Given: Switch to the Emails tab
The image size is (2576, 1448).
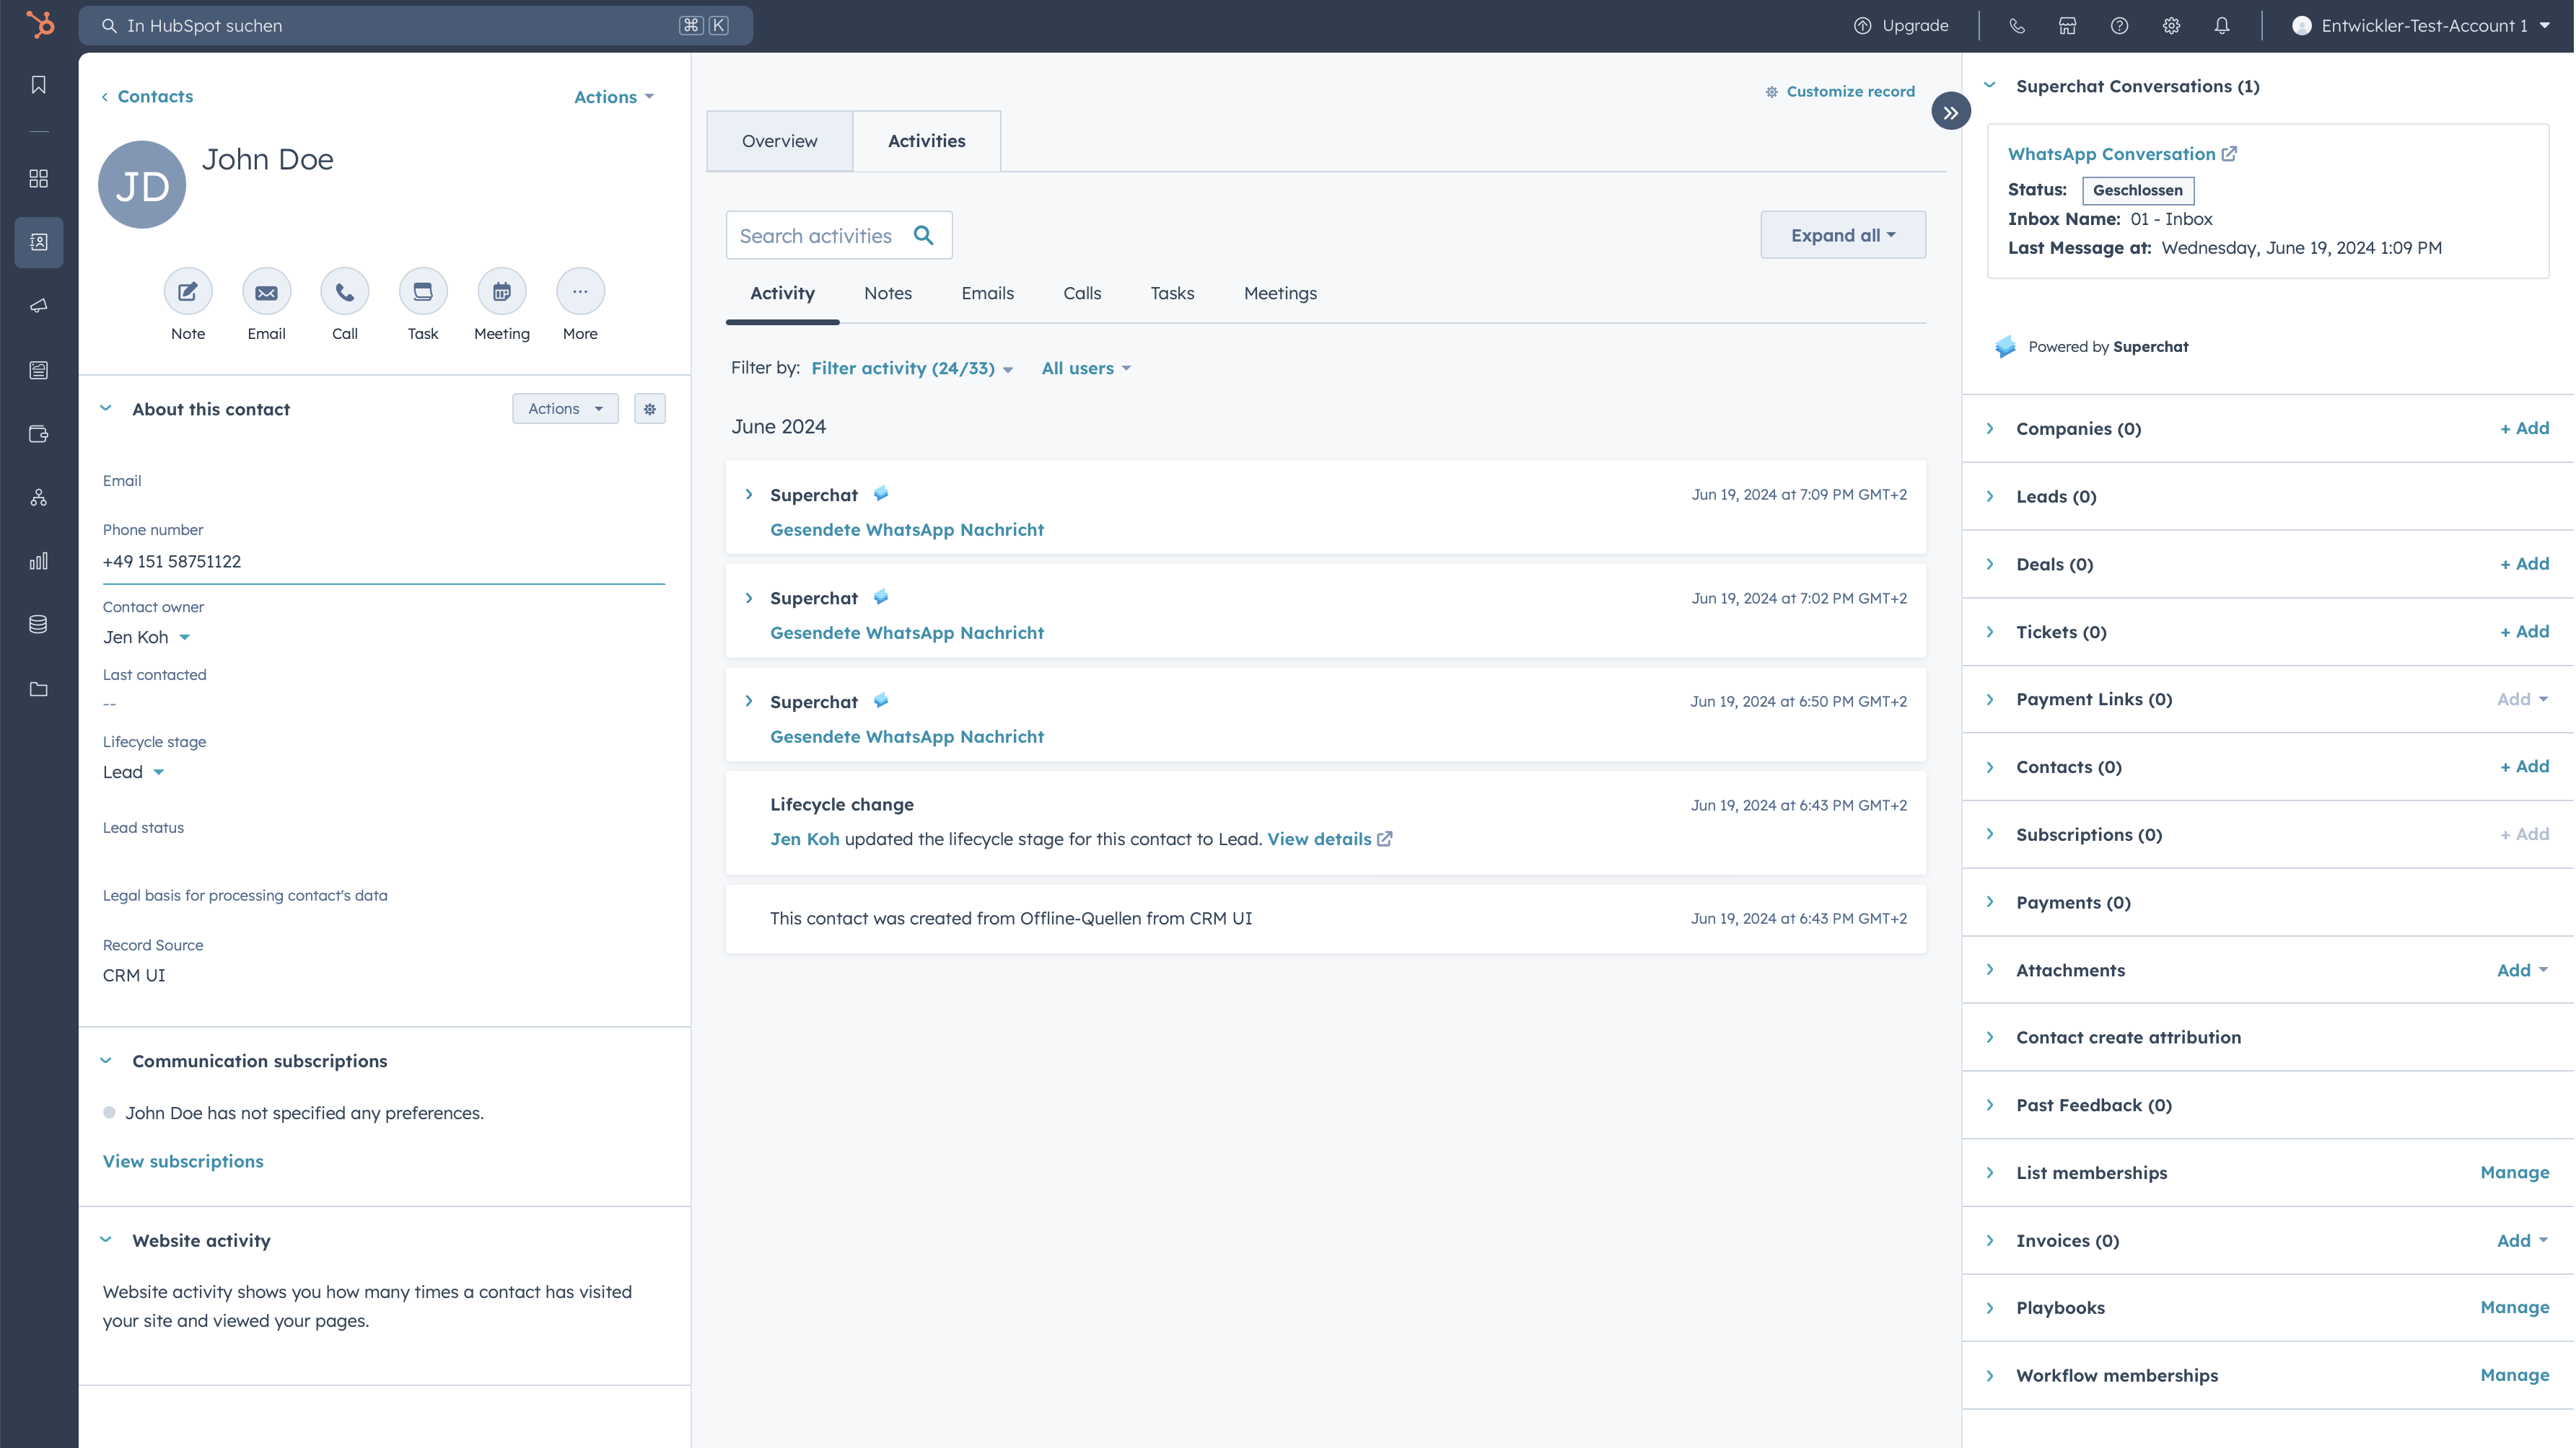Looking at the screenshot, I should point(987,293).
